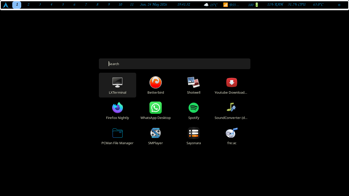Click the weather cloud icon

point(206,5)
